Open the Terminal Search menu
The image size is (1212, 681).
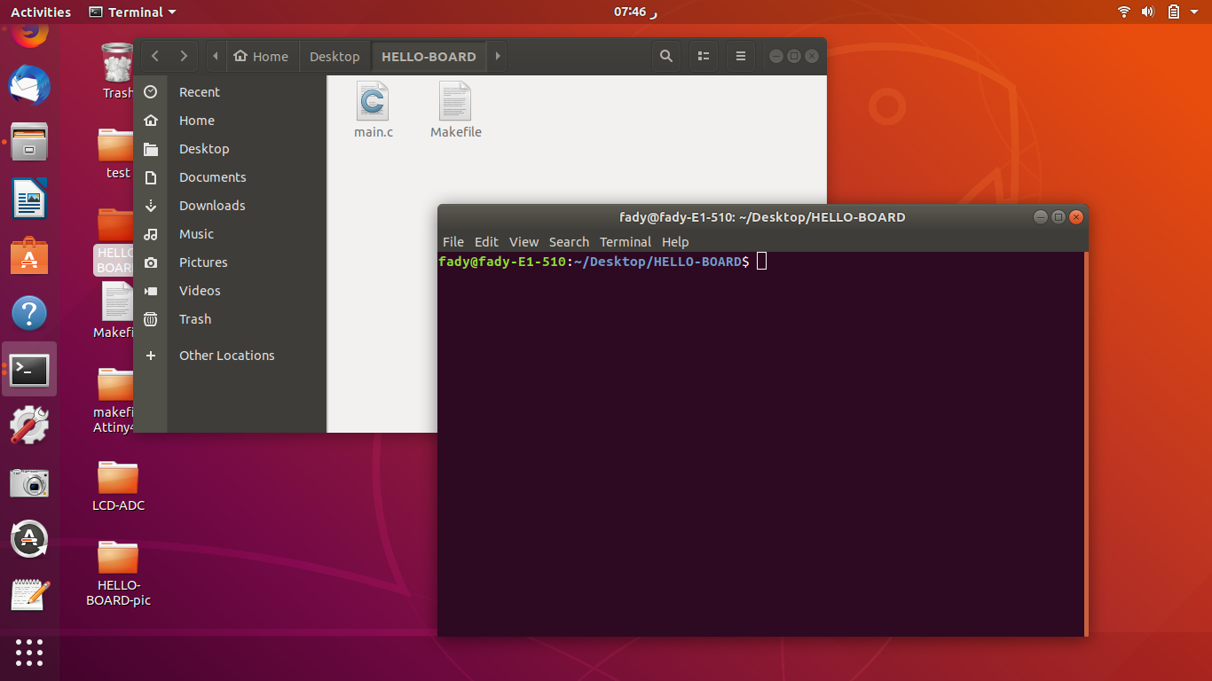click(x=569, y=242)
